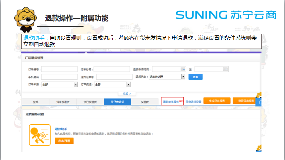285x160 pixels.
Task: Open the 订单来源 dropdown
Action: pos(60,84)
